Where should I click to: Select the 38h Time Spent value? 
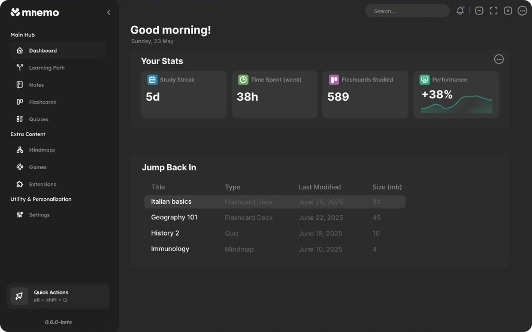[x=247, y=96]
